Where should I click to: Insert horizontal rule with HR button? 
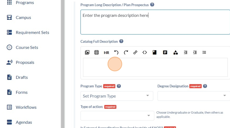point(106,53)
